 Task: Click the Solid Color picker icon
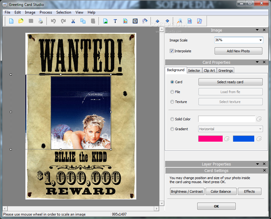click(259, 119)
